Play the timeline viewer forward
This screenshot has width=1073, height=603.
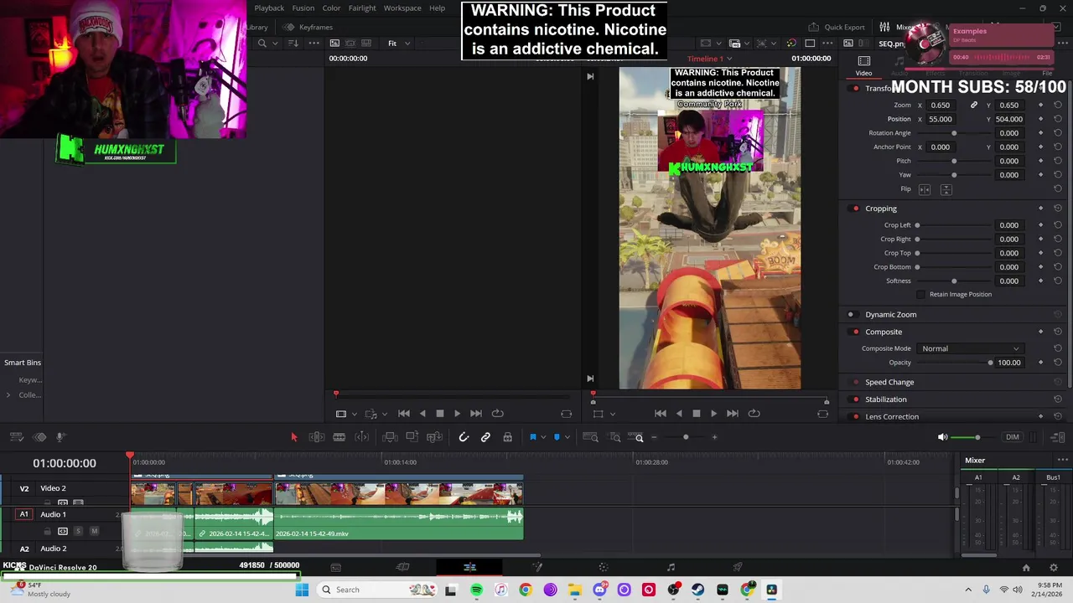(x=713, y=414)
